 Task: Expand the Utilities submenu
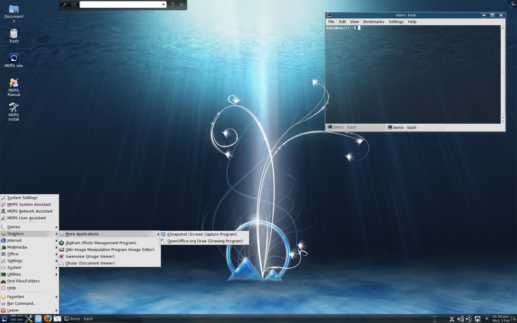coord(30,274)
